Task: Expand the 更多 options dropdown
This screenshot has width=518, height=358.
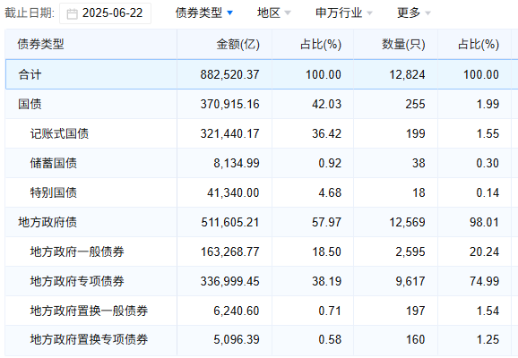Action: [414, 13]
